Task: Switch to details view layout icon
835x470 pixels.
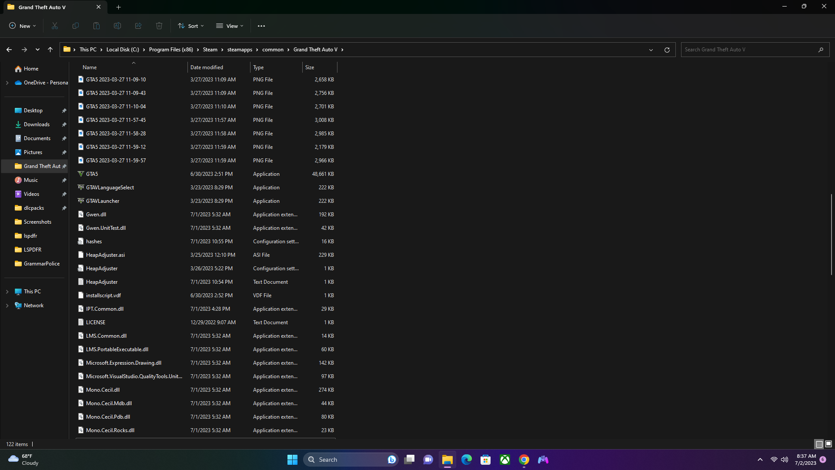Action: (819, 444)
